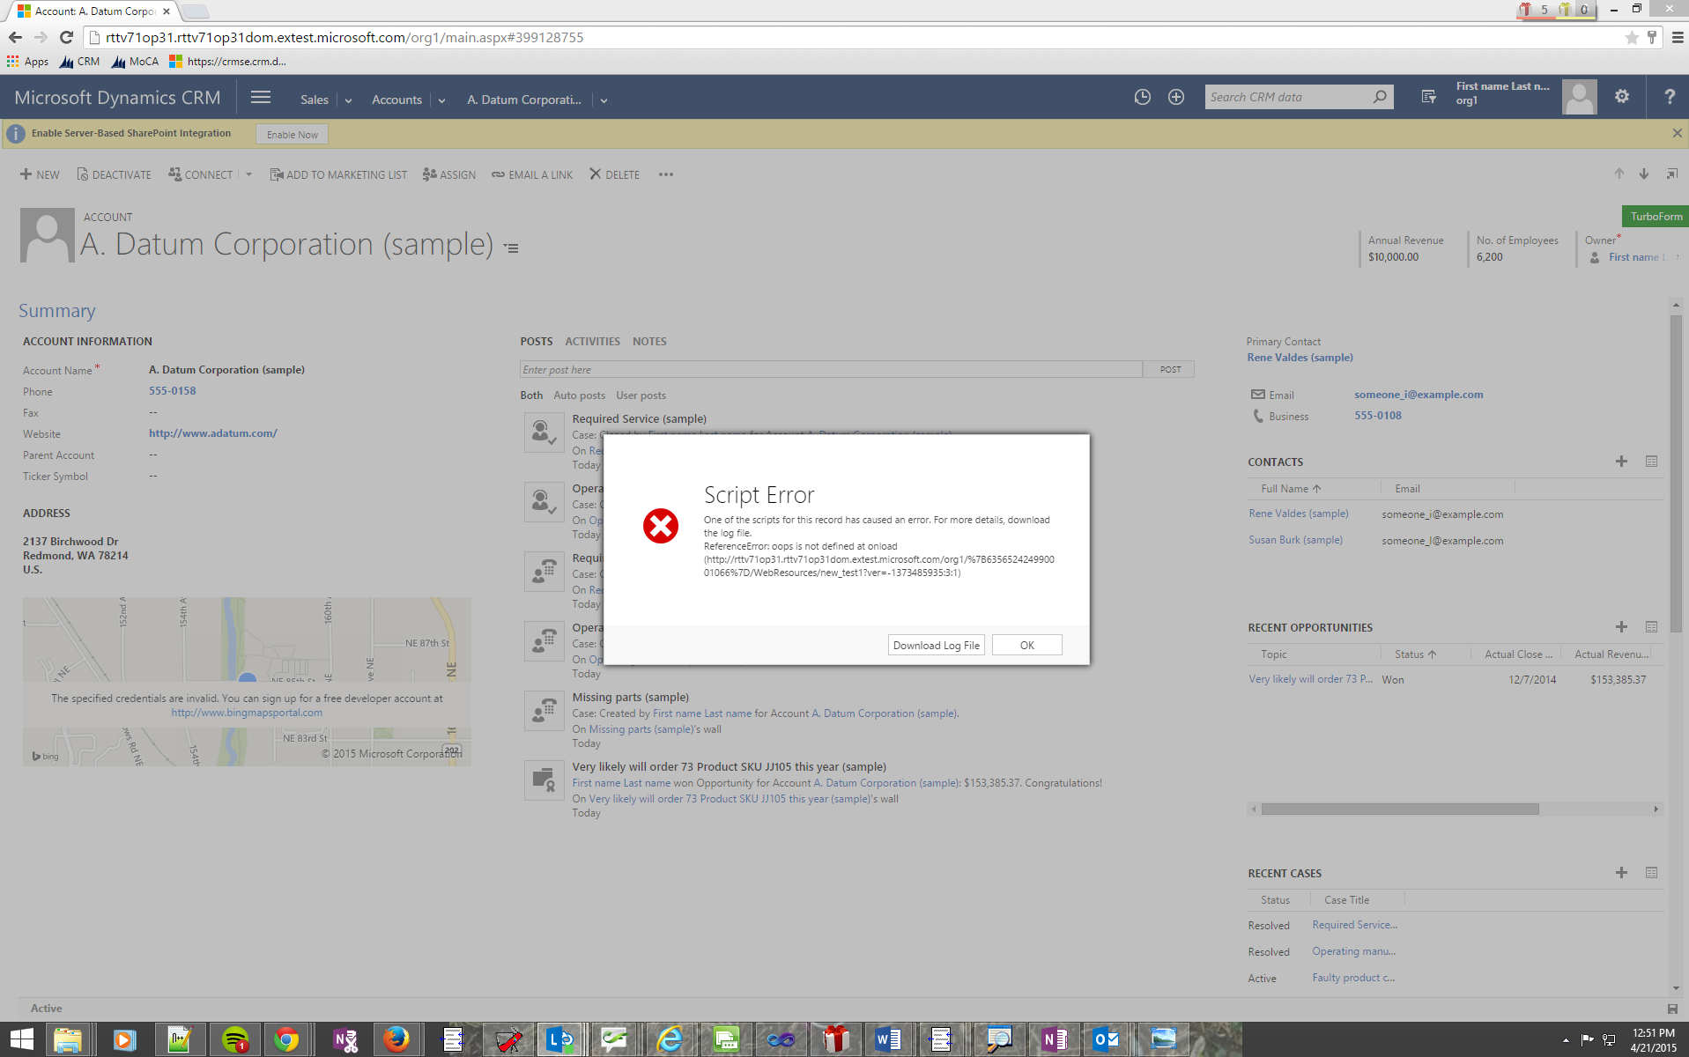Open the Quick Create plus icon
The height and width of the screenshot is (1057, 1689).
click(x=1176, y=97)
